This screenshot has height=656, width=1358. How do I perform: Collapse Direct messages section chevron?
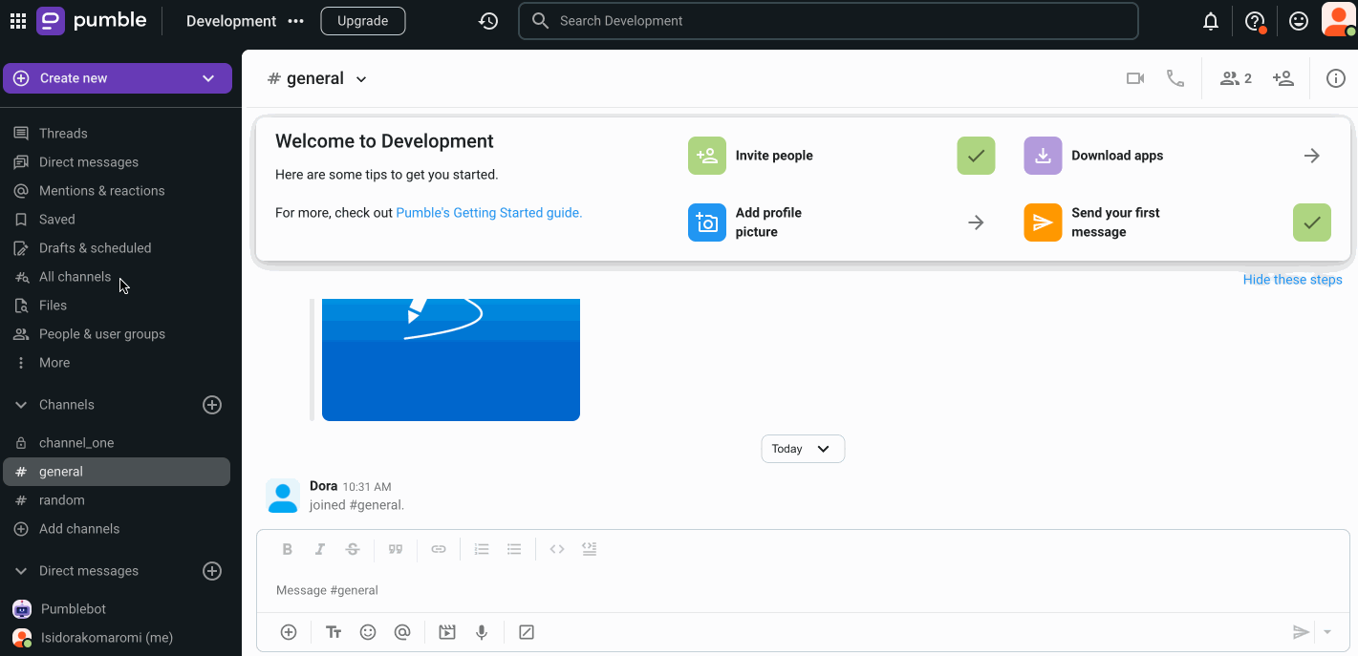[20, 571]
